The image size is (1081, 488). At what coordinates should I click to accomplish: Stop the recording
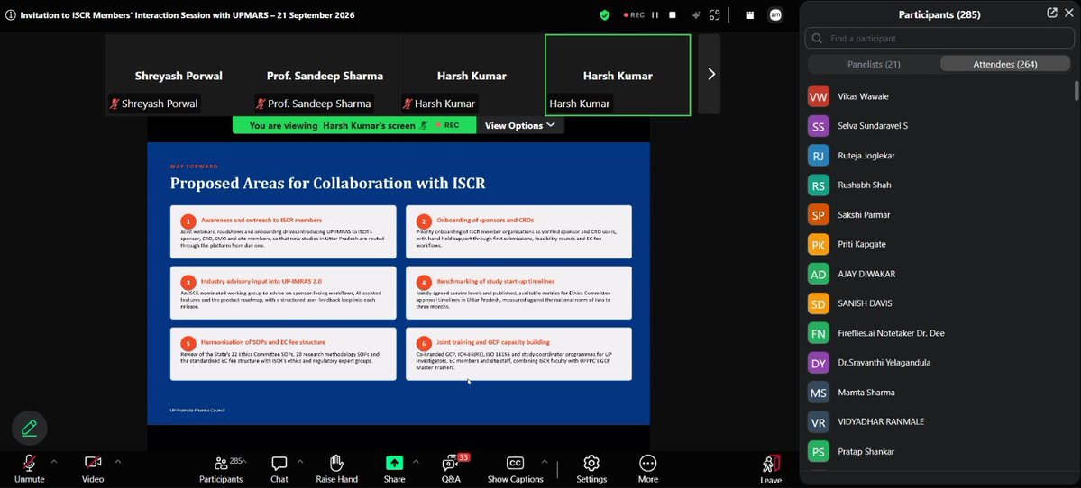(673, 14)
